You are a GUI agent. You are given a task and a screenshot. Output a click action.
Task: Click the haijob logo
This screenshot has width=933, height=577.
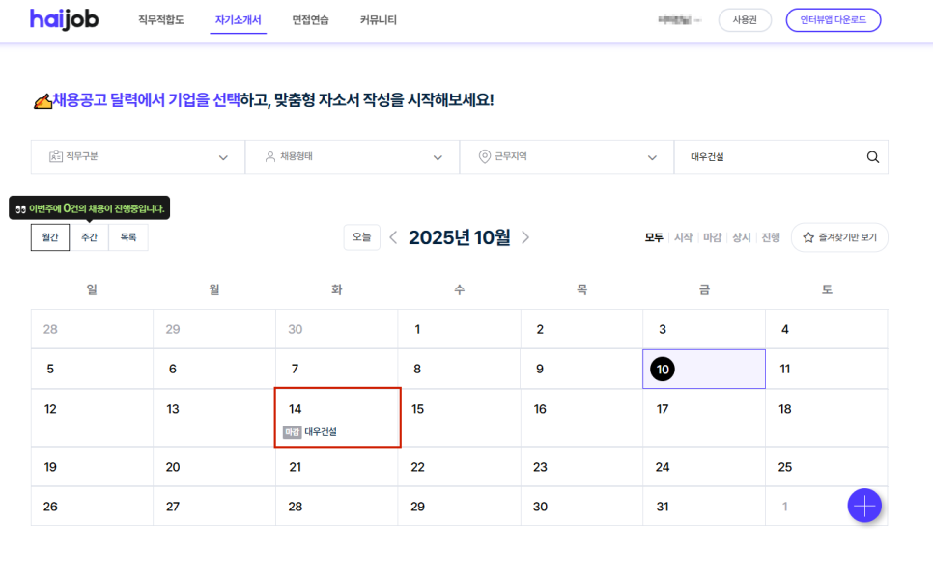(64, 19)
